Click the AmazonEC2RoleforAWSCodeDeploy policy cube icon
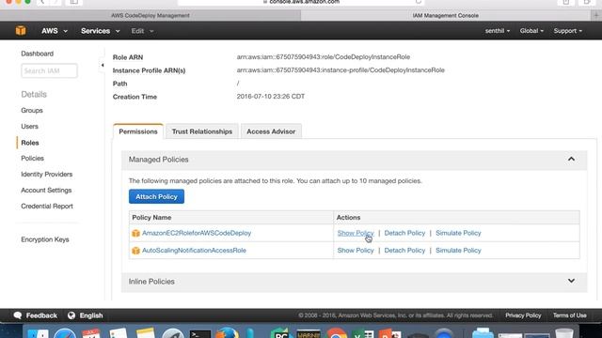602x338 pixels. [x=135, y=233]
